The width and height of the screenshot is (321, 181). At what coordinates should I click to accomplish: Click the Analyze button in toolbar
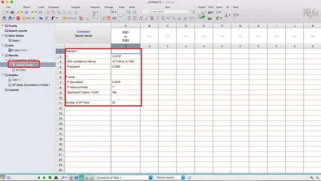(x=70, y=18)
